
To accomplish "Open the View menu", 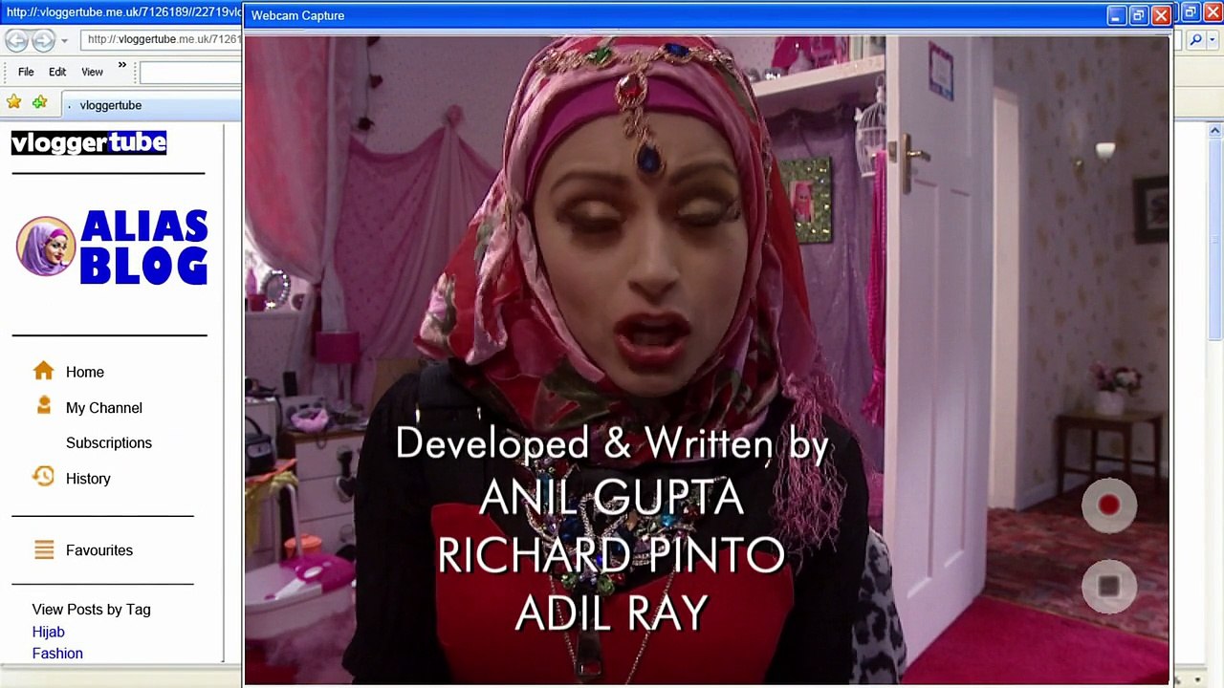I will click(92, 72).
